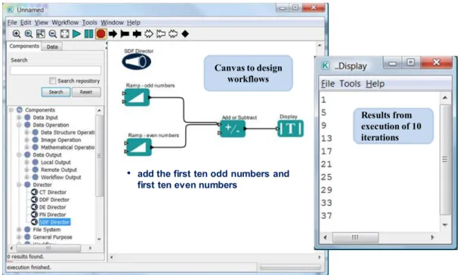Select SDF Director item in tree
The height and width of the screenshot is (275, 460).
54,222
